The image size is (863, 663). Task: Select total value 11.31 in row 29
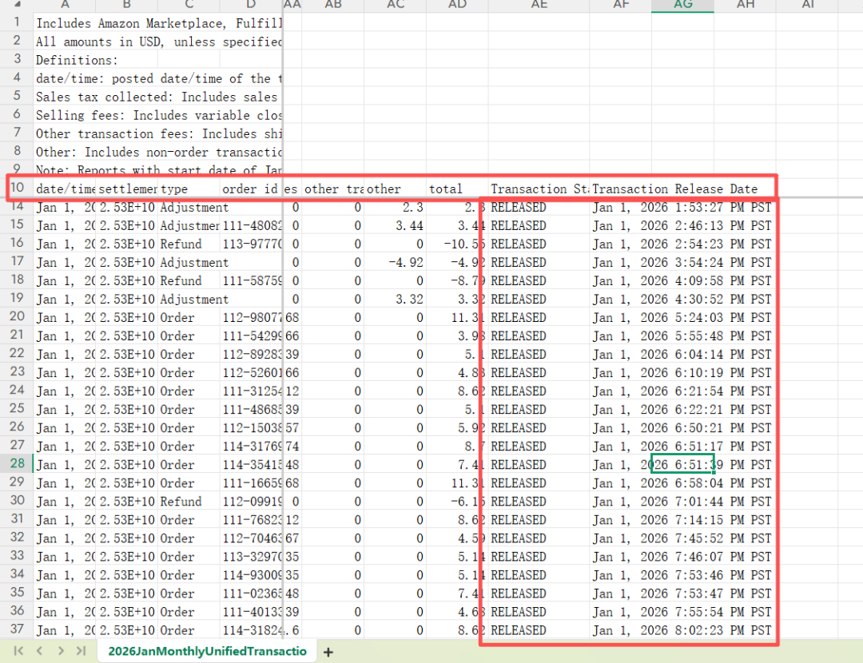[457, 483]
